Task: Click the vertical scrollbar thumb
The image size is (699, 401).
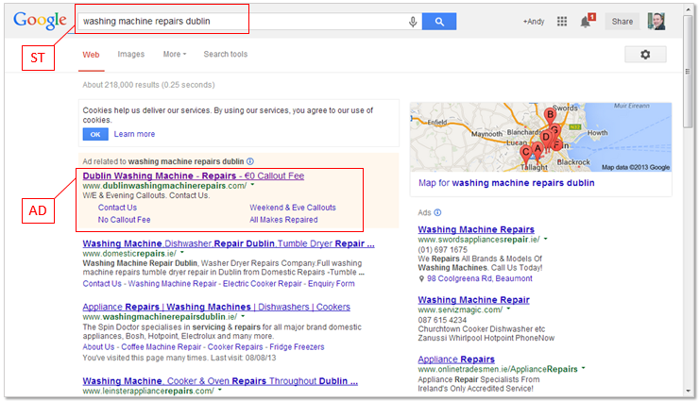Action: tap(688, 71)
